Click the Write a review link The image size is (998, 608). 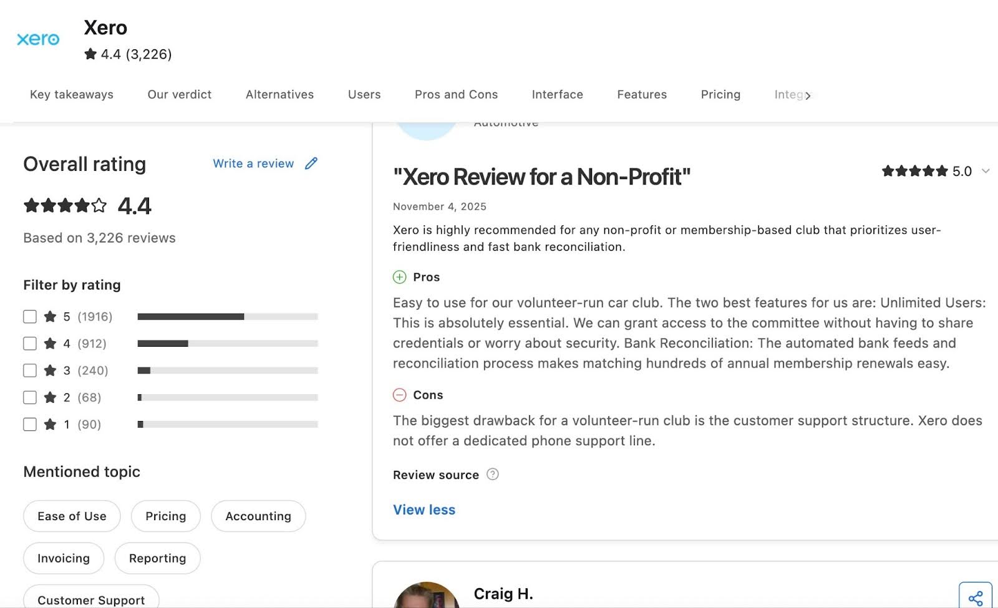[x=253, y=163]
